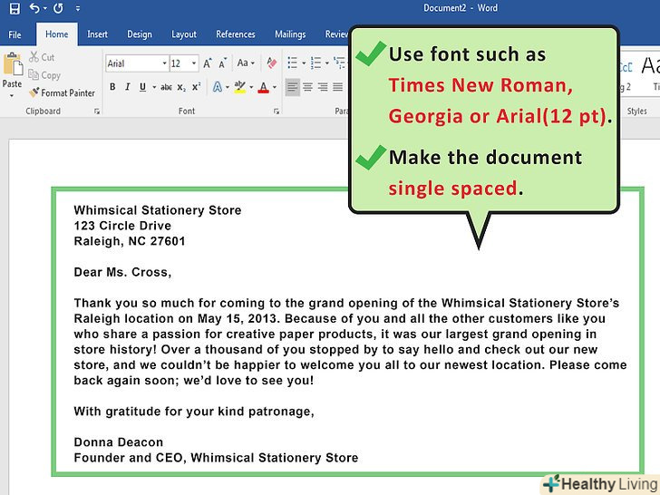Click the Cut button
This screenshot has width=660, height=495.
(42, 57)
